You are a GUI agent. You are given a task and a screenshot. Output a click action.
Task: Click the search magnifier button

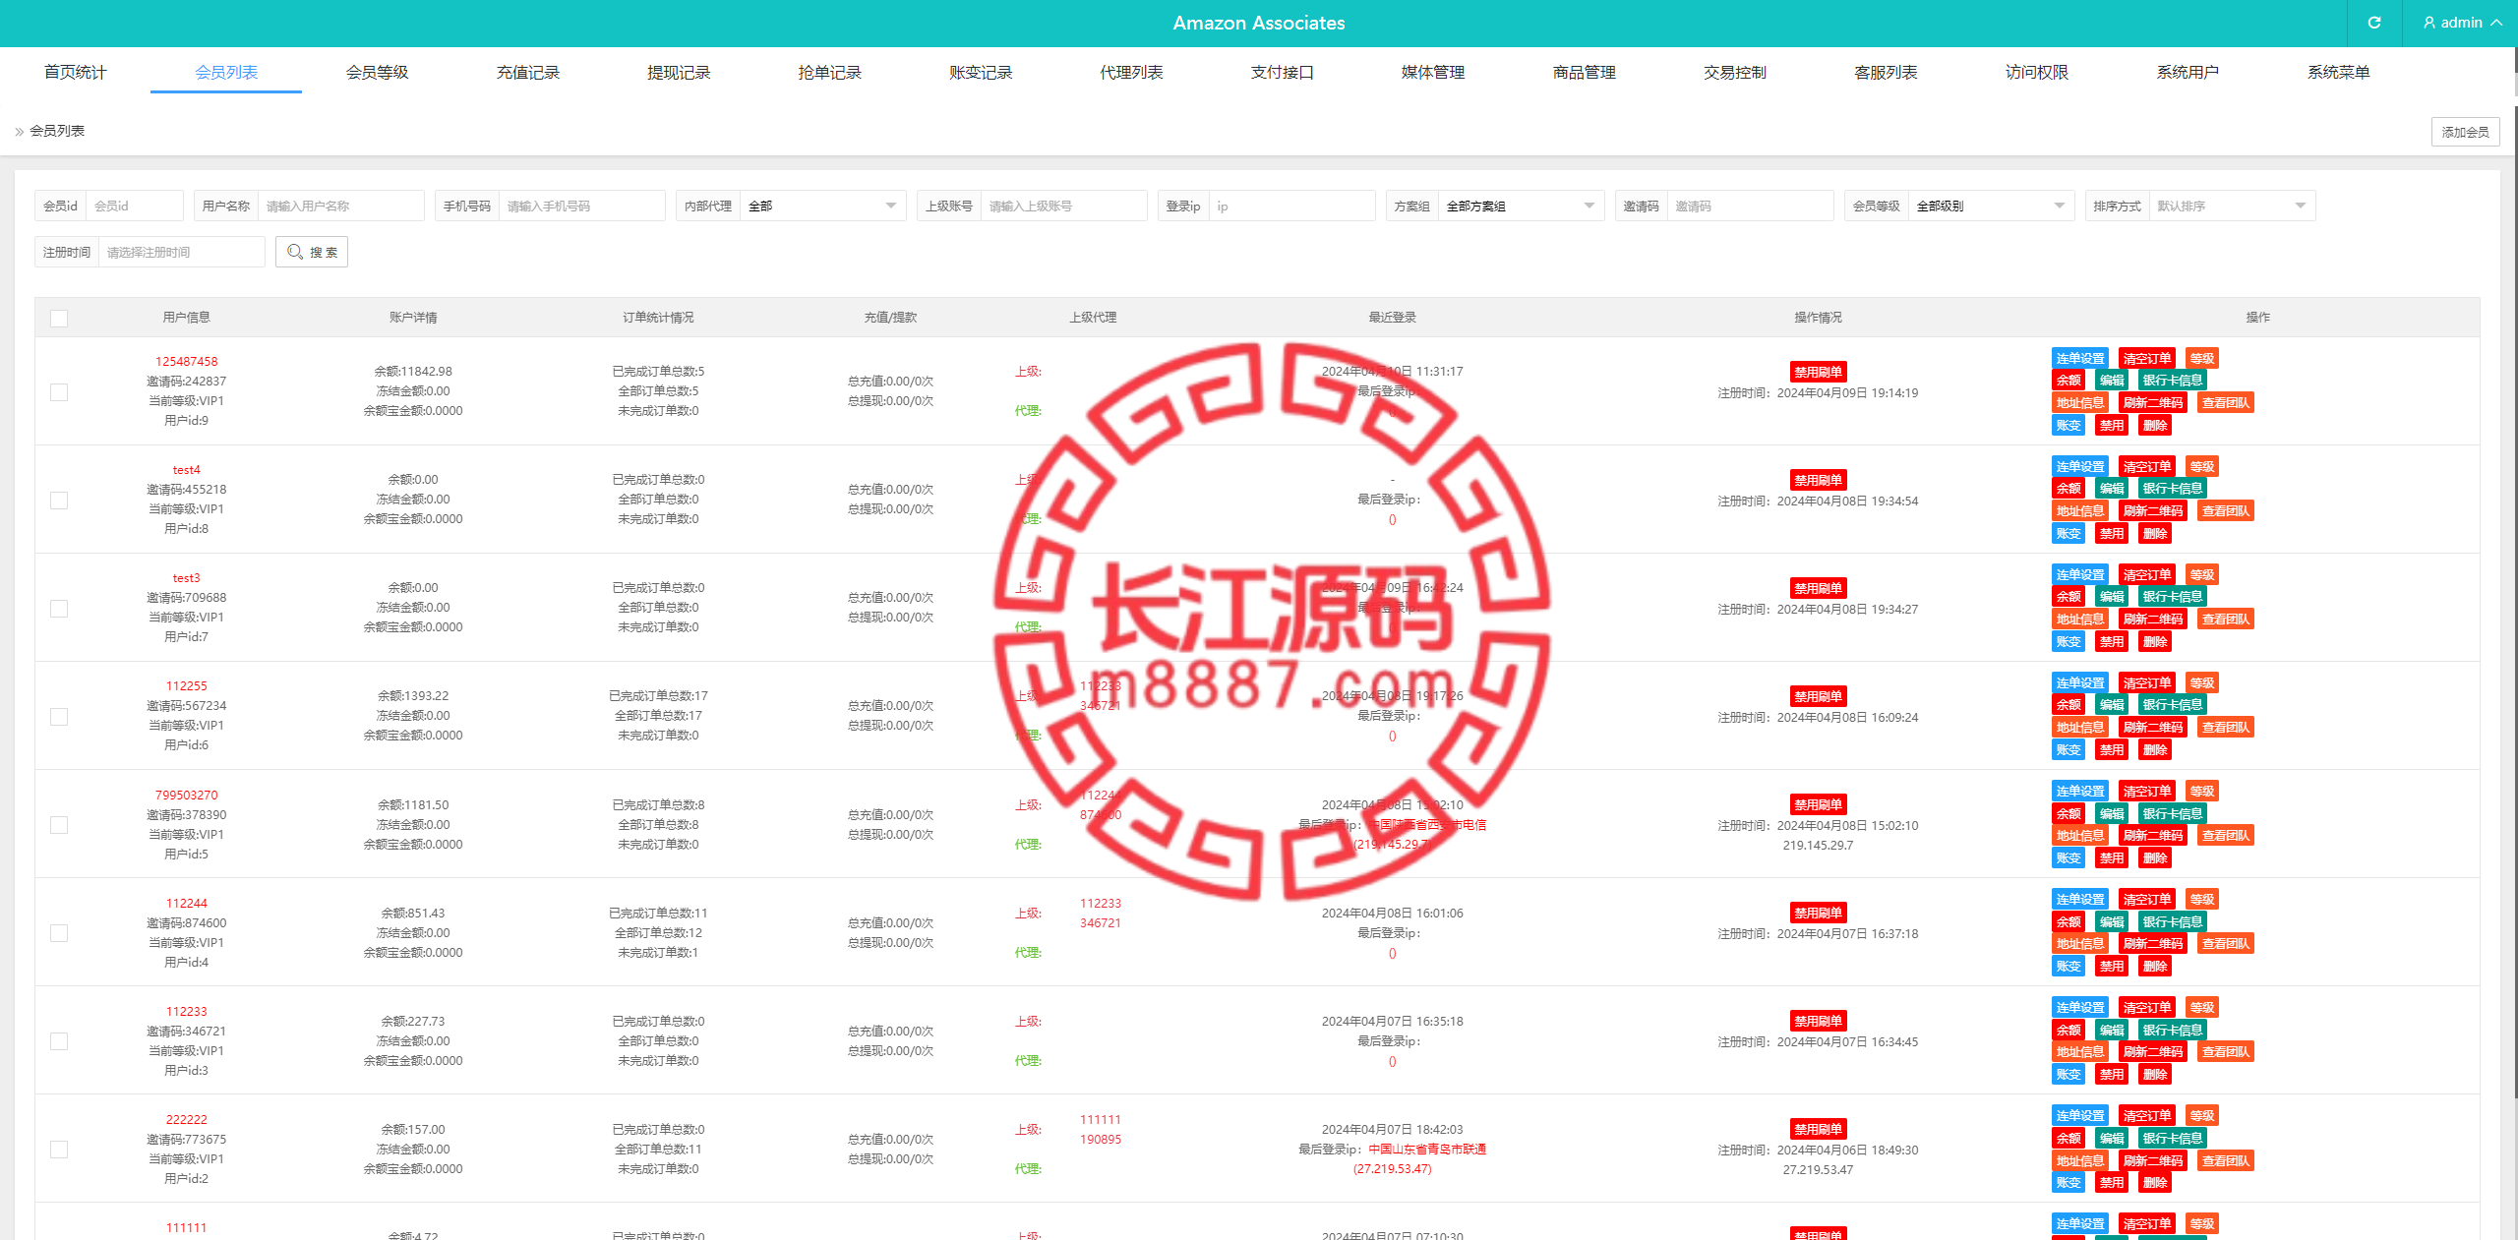[x=312, y=252]
